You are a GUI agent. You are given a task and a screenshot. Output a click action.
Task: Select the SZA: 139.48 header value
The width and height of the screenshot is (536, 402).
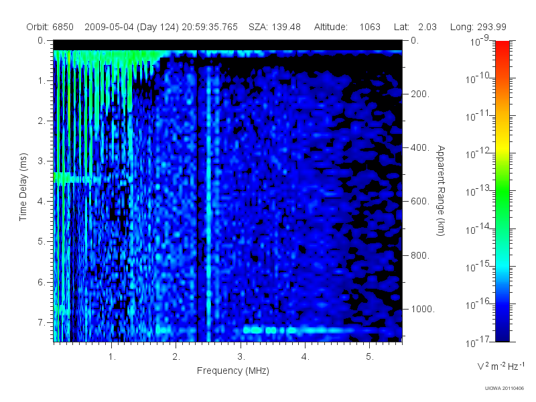(x=275, y=27)
